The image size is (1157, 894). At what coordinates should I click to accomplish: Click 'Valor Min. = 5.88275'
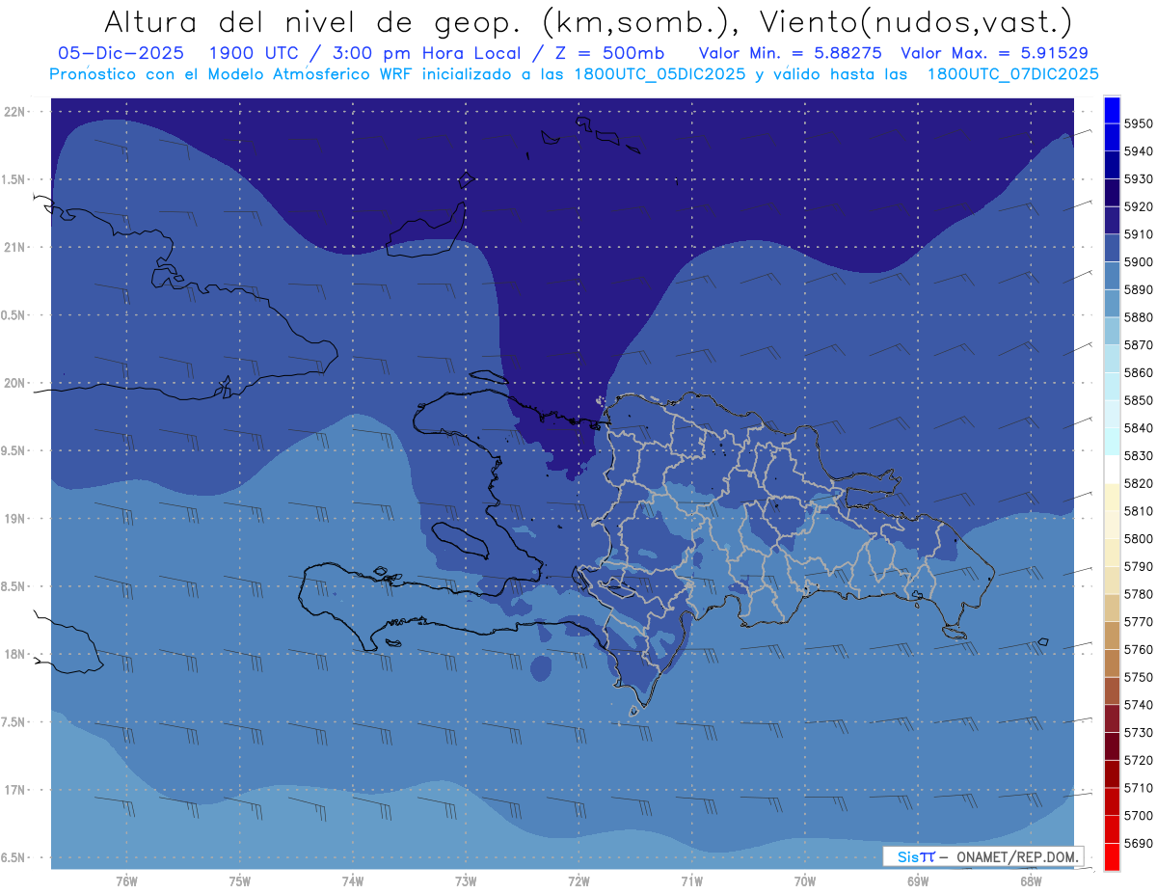pyautogui.click(x=790, y=54)
